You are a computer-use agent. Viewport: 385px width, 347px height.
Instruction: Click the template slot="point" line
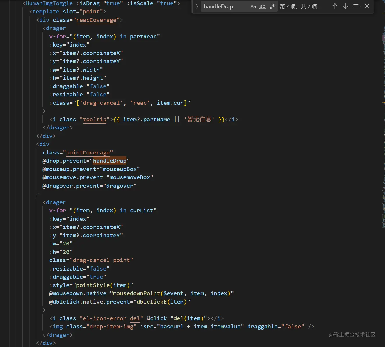pos(68,12)
